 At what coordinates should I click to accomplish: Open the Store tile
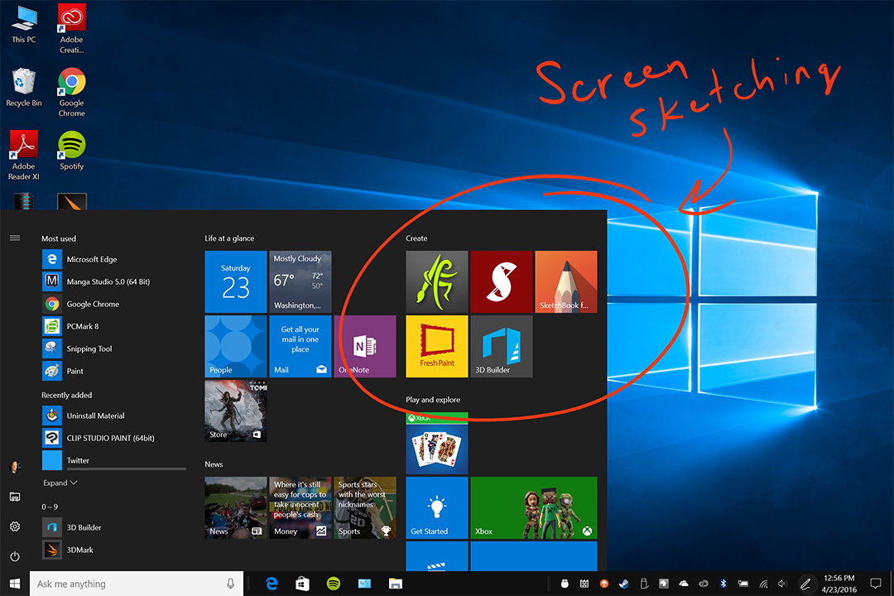235,411
